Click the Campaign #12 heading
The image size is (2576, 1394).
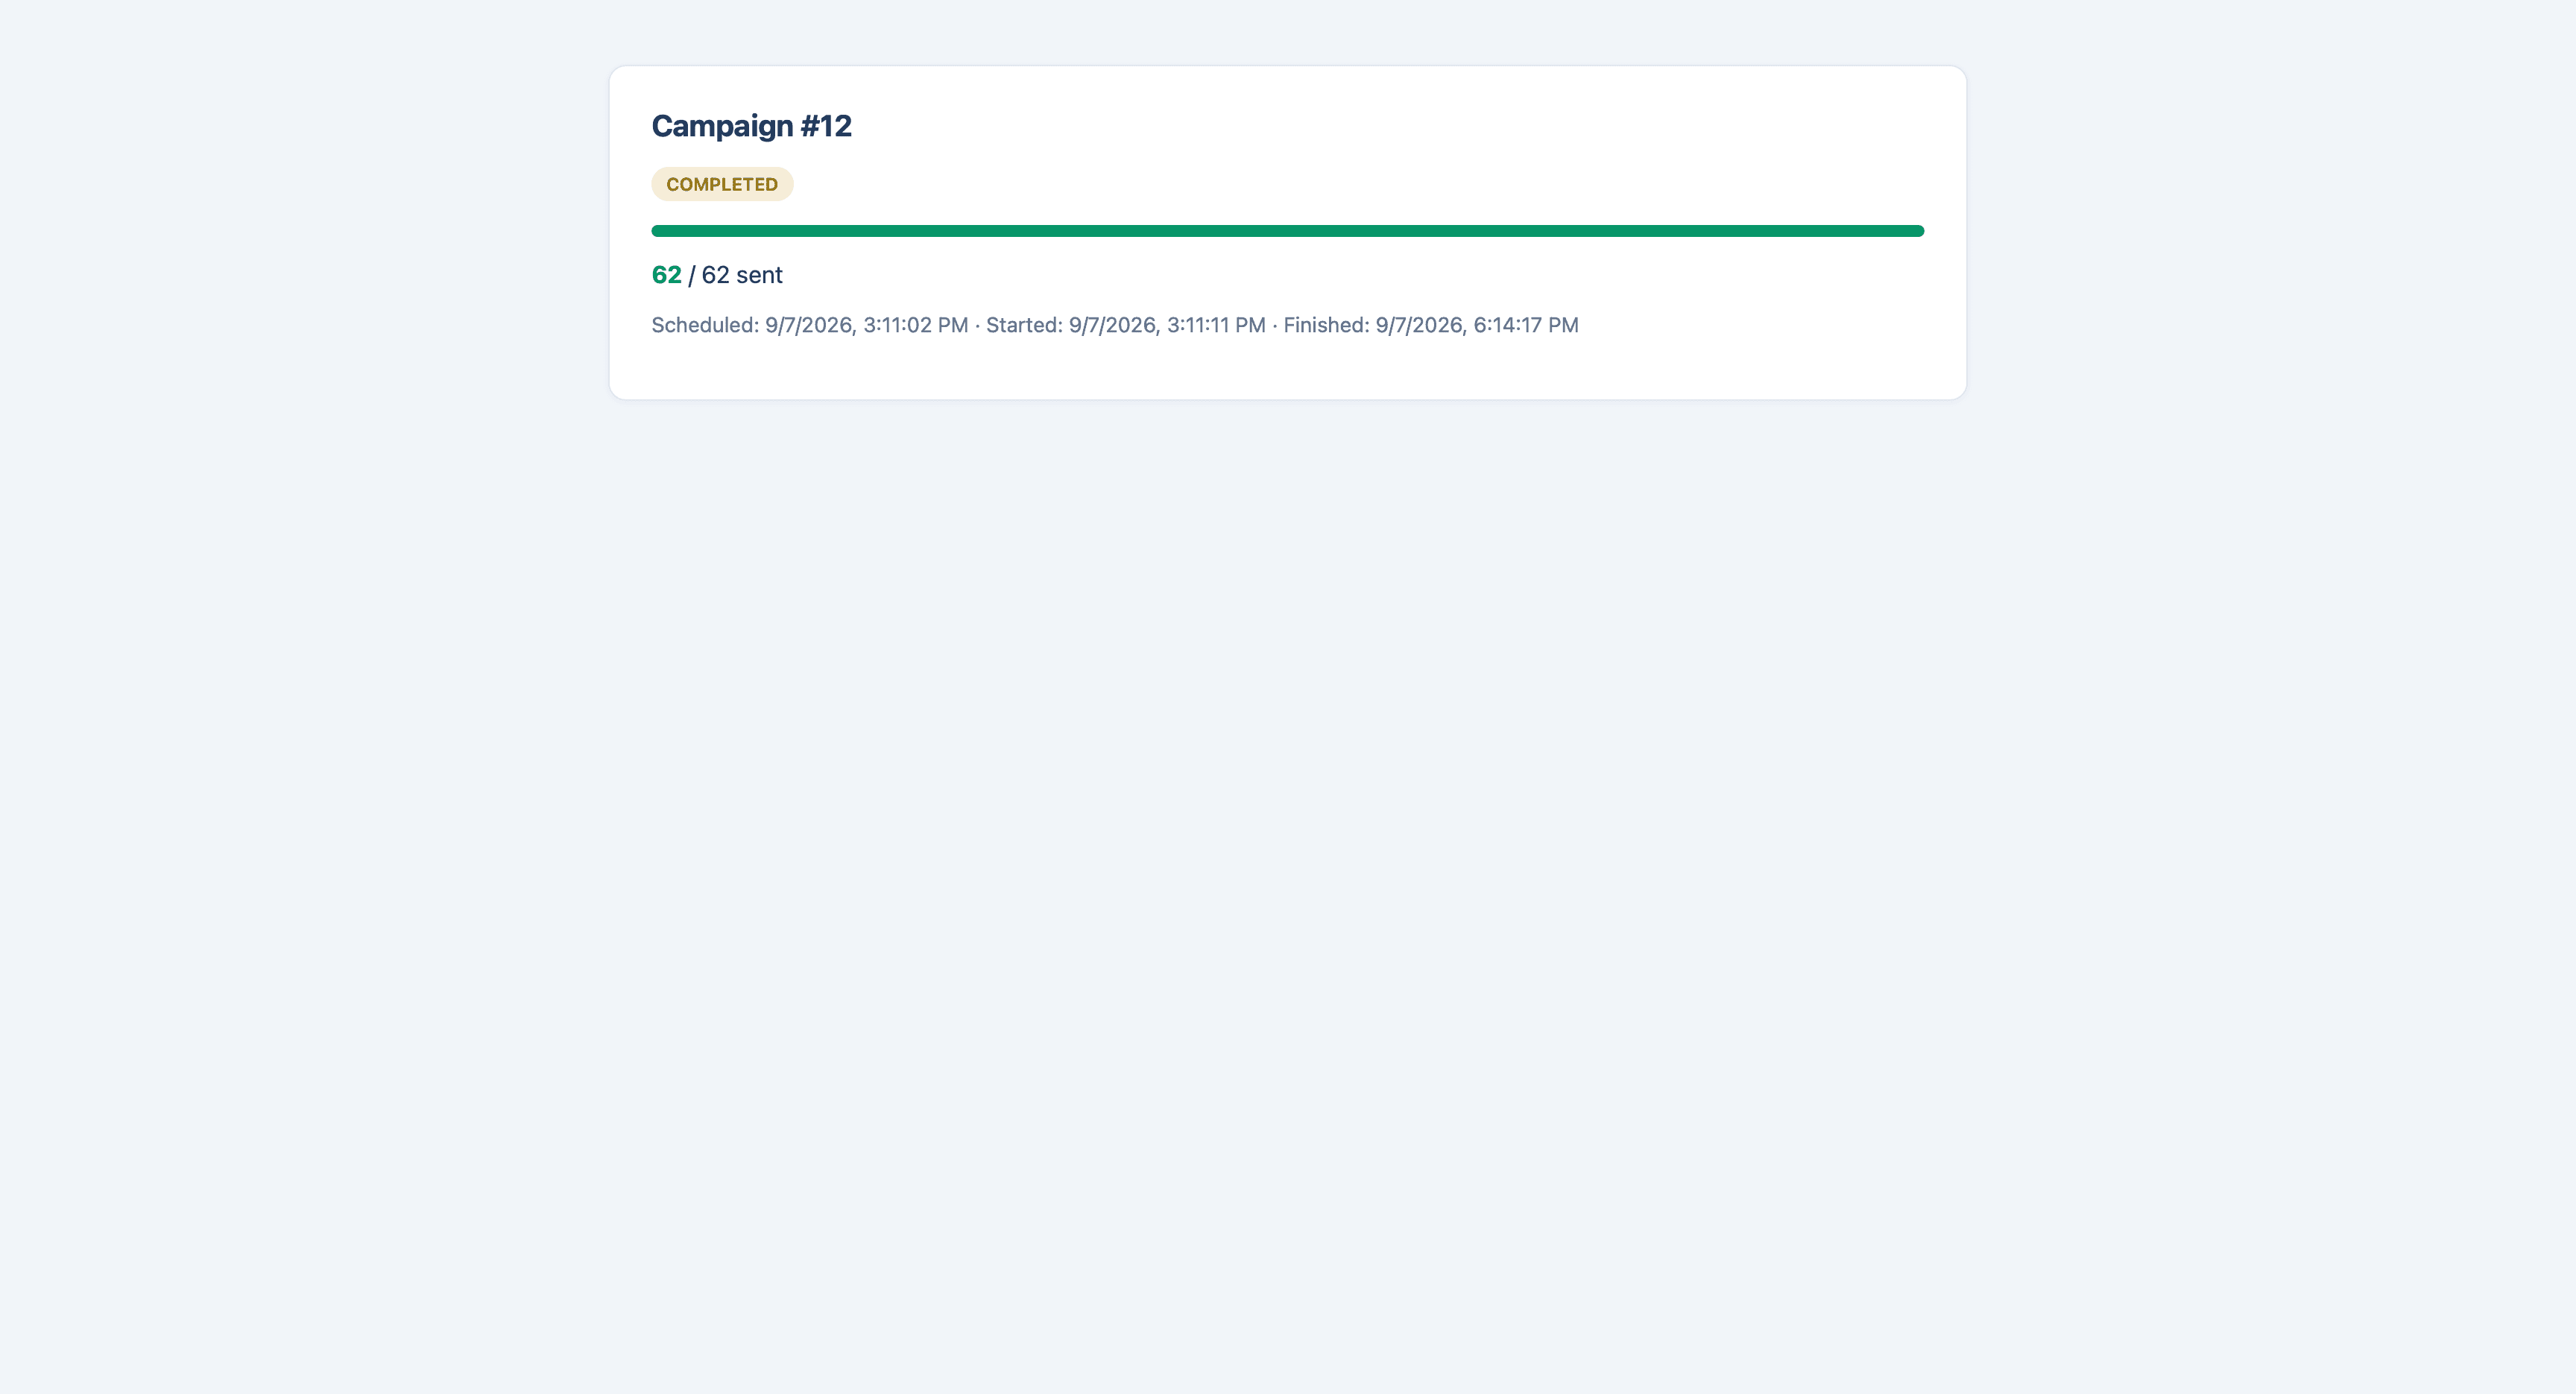click(x=751, y=126)
